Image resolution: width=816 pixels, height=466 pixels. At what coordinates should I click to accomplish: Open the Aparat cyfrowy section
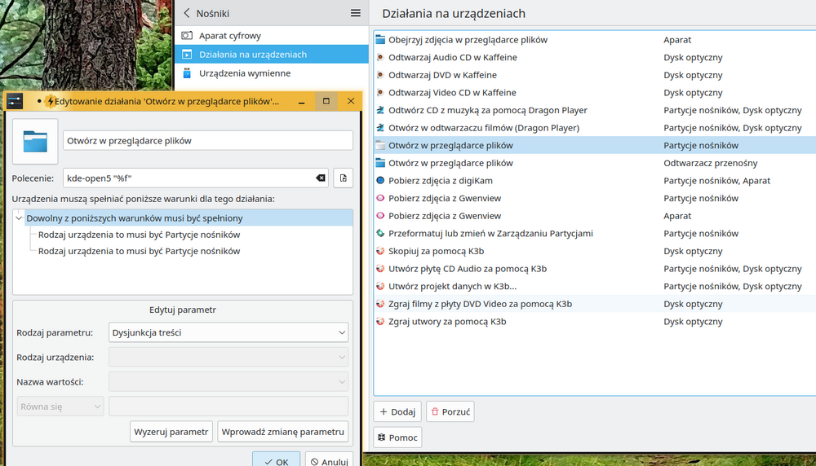(x=230, y=36)
